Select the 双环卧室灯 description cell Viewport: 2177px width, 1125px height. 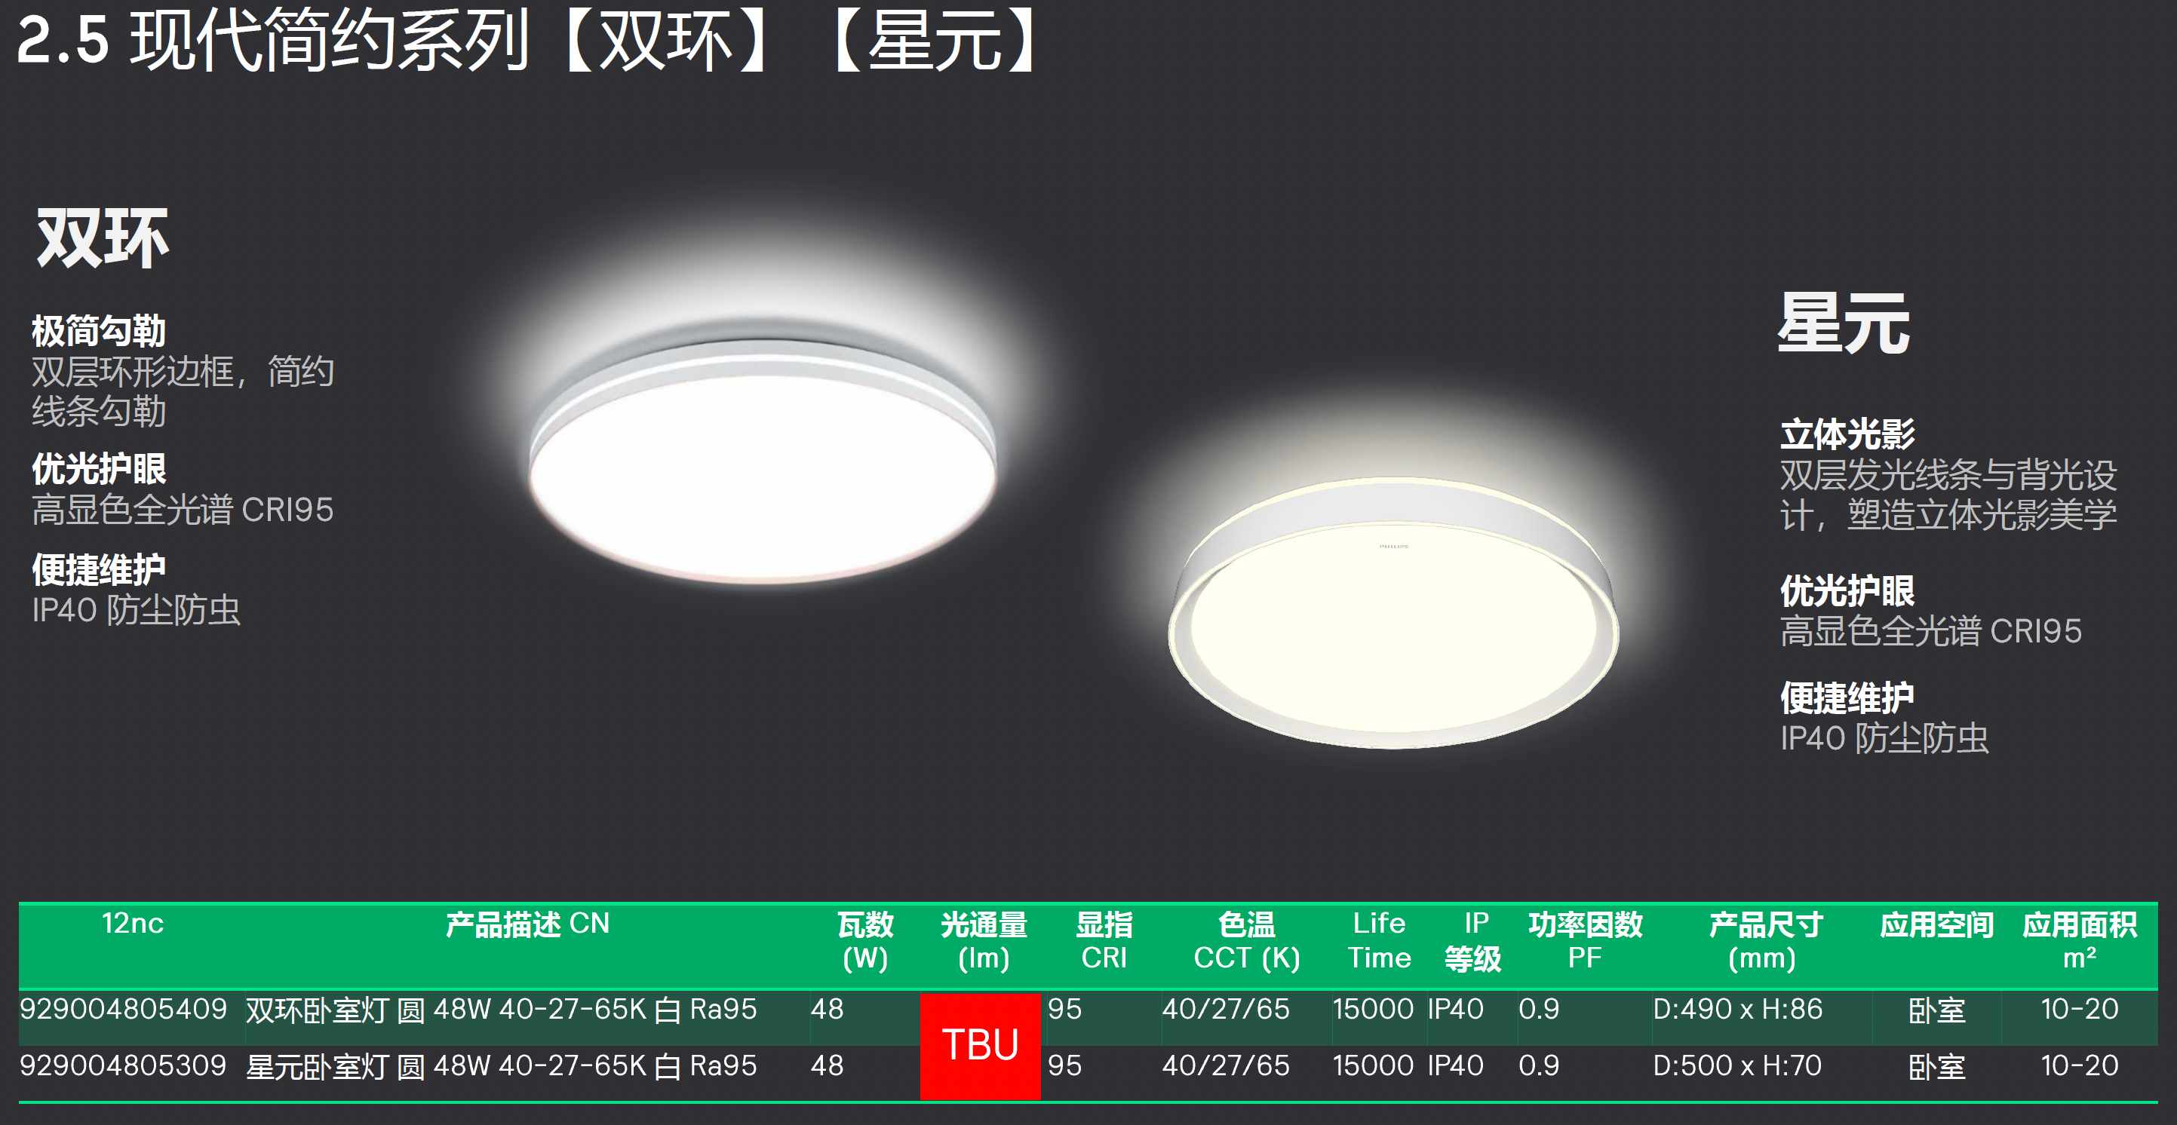tap(501, 1010)
